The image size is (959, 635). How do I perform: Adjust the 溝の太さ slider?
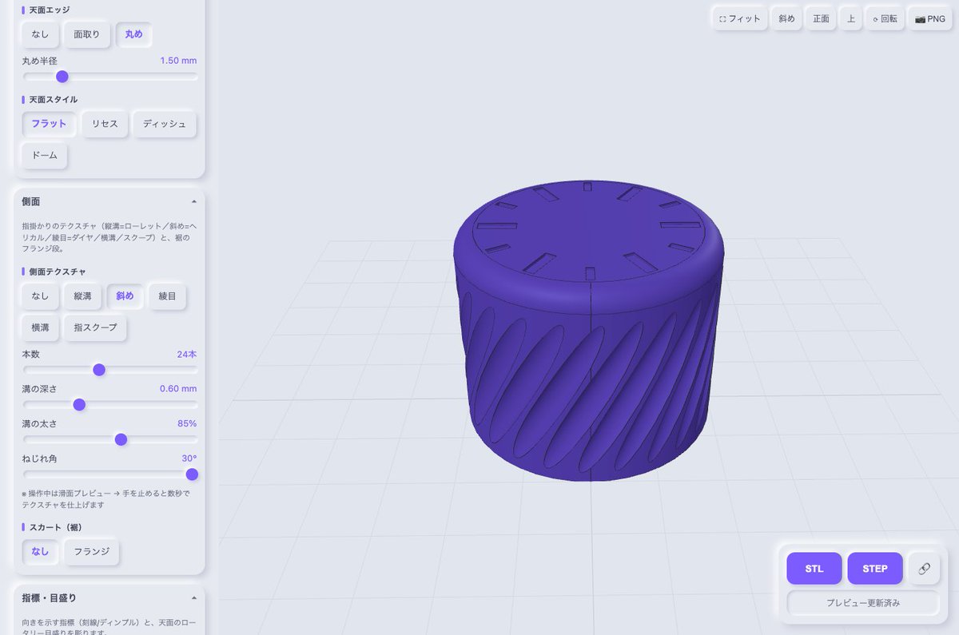pyautogui.click(x=110, y=439)
